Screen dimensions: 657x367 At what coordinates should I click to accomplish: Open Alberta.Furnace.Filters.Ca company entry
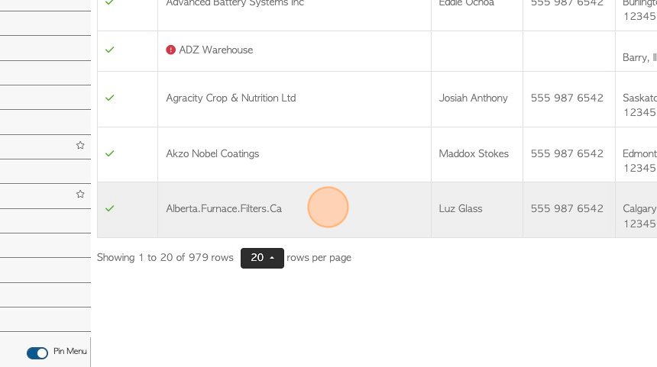click(x=224, y=208)
